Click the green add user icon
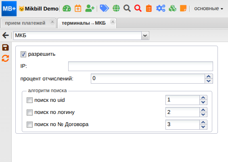 [x=90, y=8]
